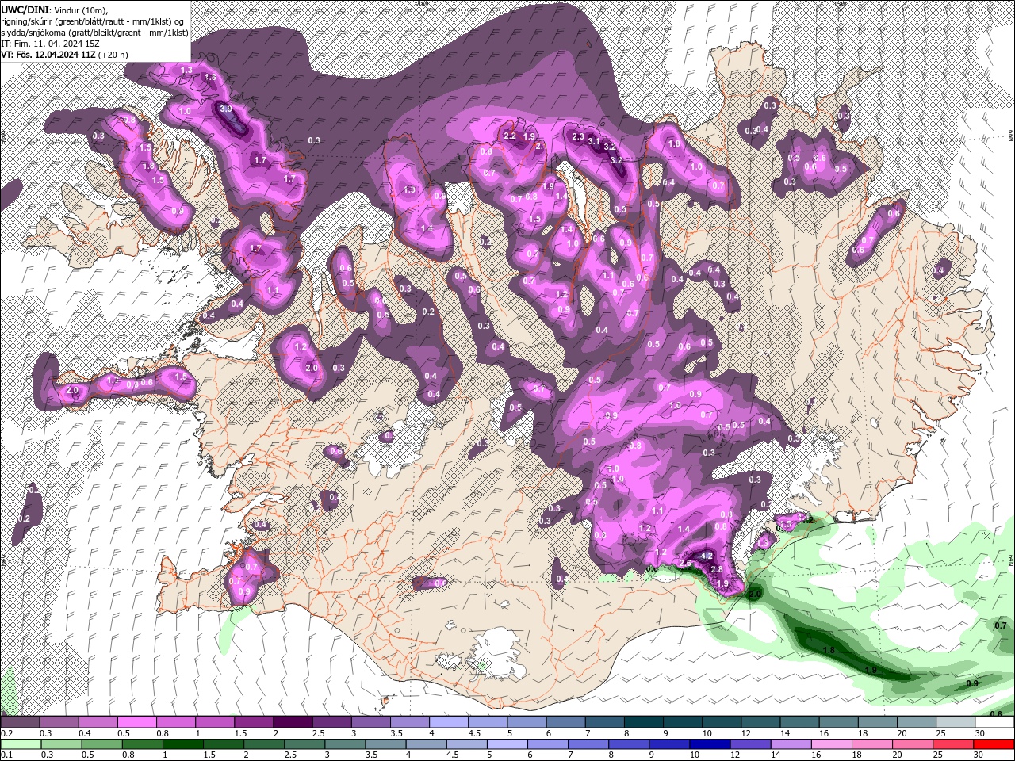This screenshot has width=1015, height=761.
Task: Click the UWC/DINI Vindur (10m) title text
Action: 55,9
